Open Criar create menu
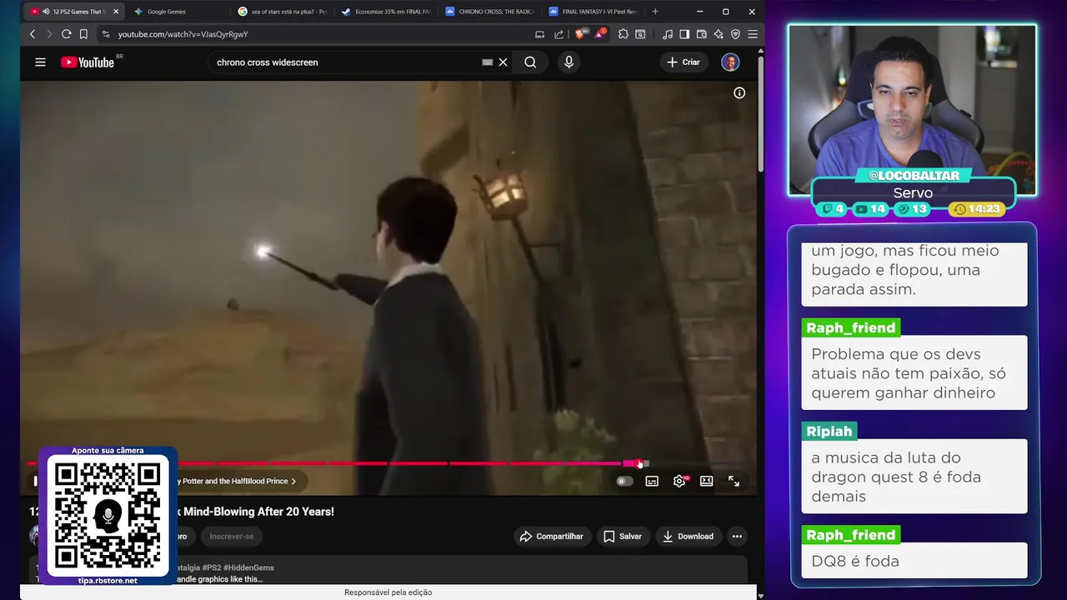Screen dimensions: 1067x600 (684, 62)
